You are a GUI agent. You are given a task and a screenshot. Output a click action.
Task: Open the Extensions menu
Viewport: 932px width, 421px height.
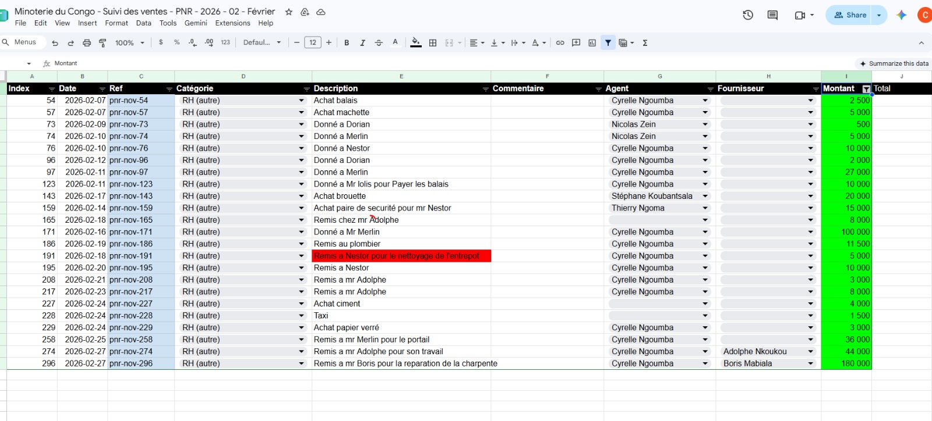point(232,23)
